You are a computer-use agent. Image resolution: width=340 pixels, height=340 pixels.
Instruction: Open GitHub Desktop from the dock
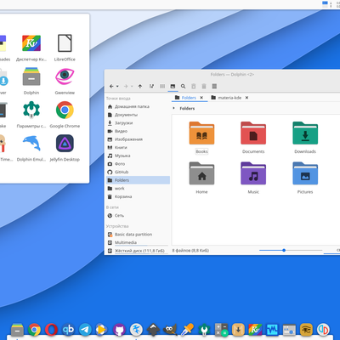(119, 330)
